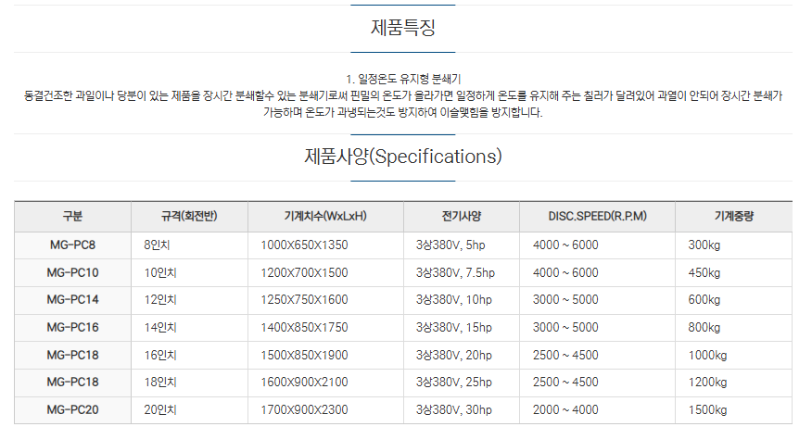This screenshot has height=427, width=812.
Task: Select the 구분 column header
Action: click(72, 217)
